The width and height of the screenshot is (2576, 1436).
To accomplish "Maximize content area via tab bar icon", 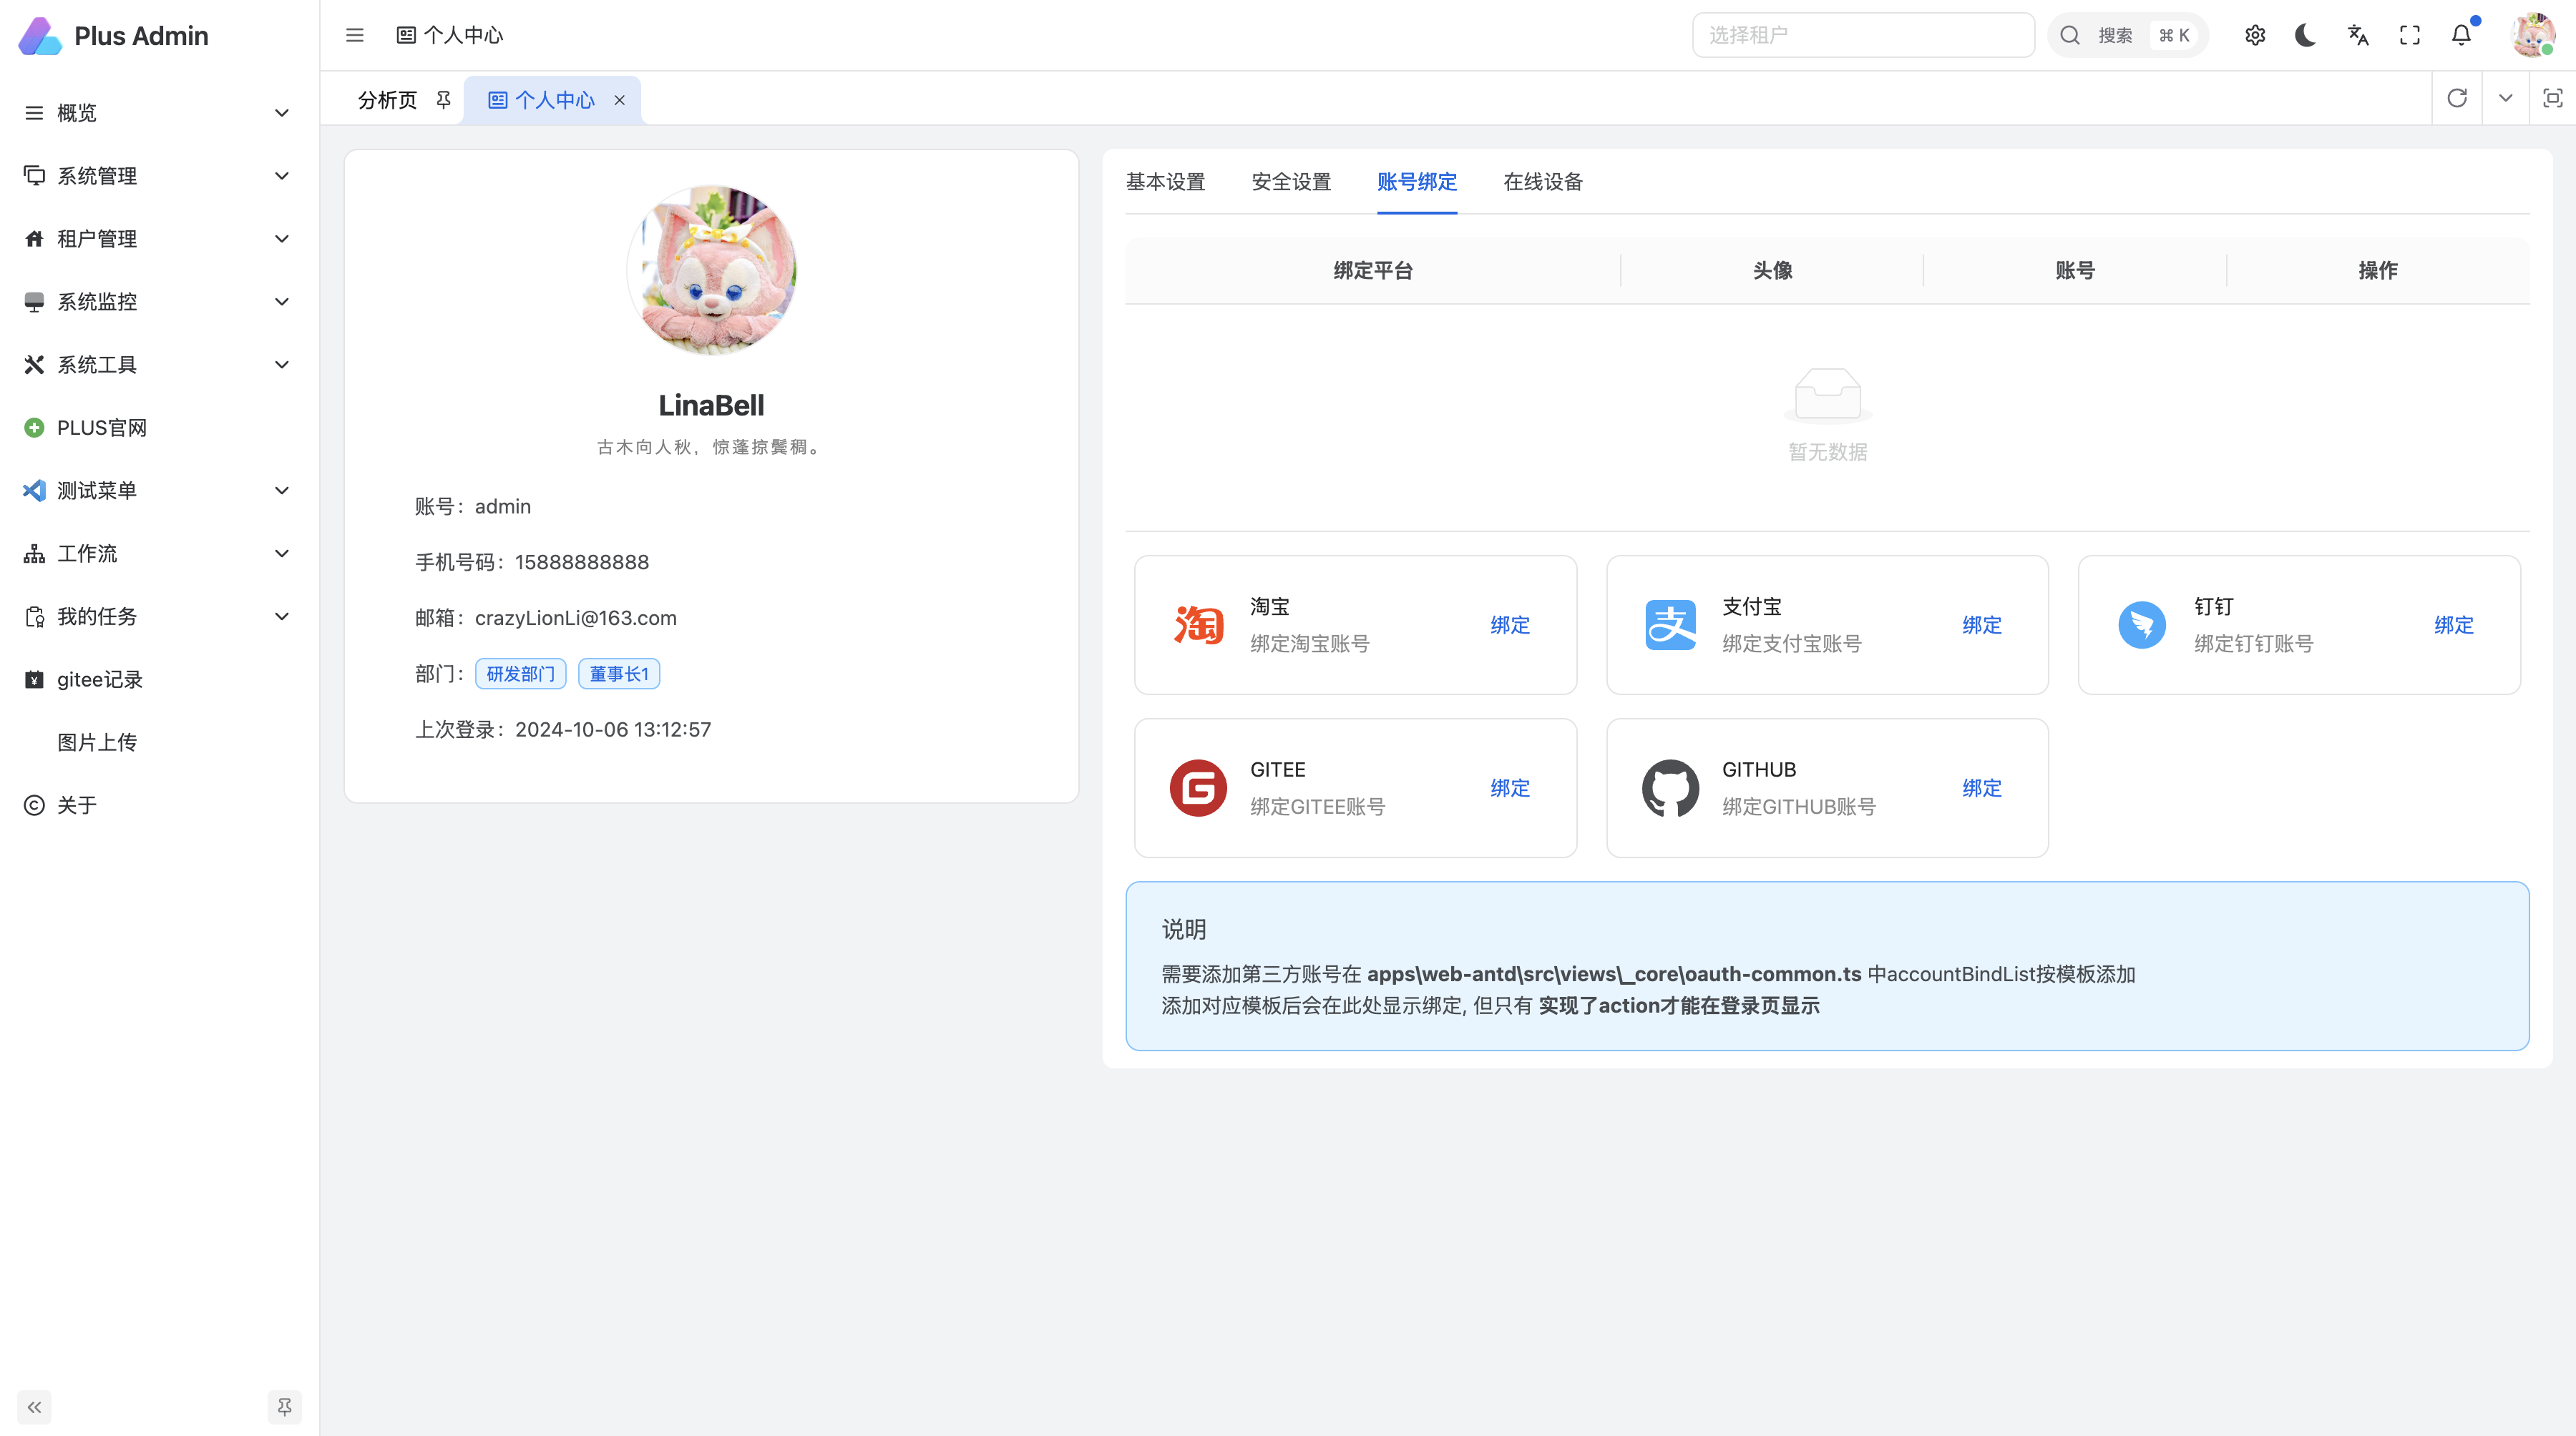I will point(2552,98).
